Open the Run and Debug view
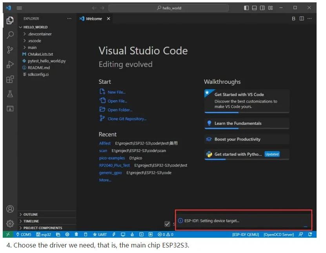The width and height of the screenshot is (326, 253). tap(10, 65)
